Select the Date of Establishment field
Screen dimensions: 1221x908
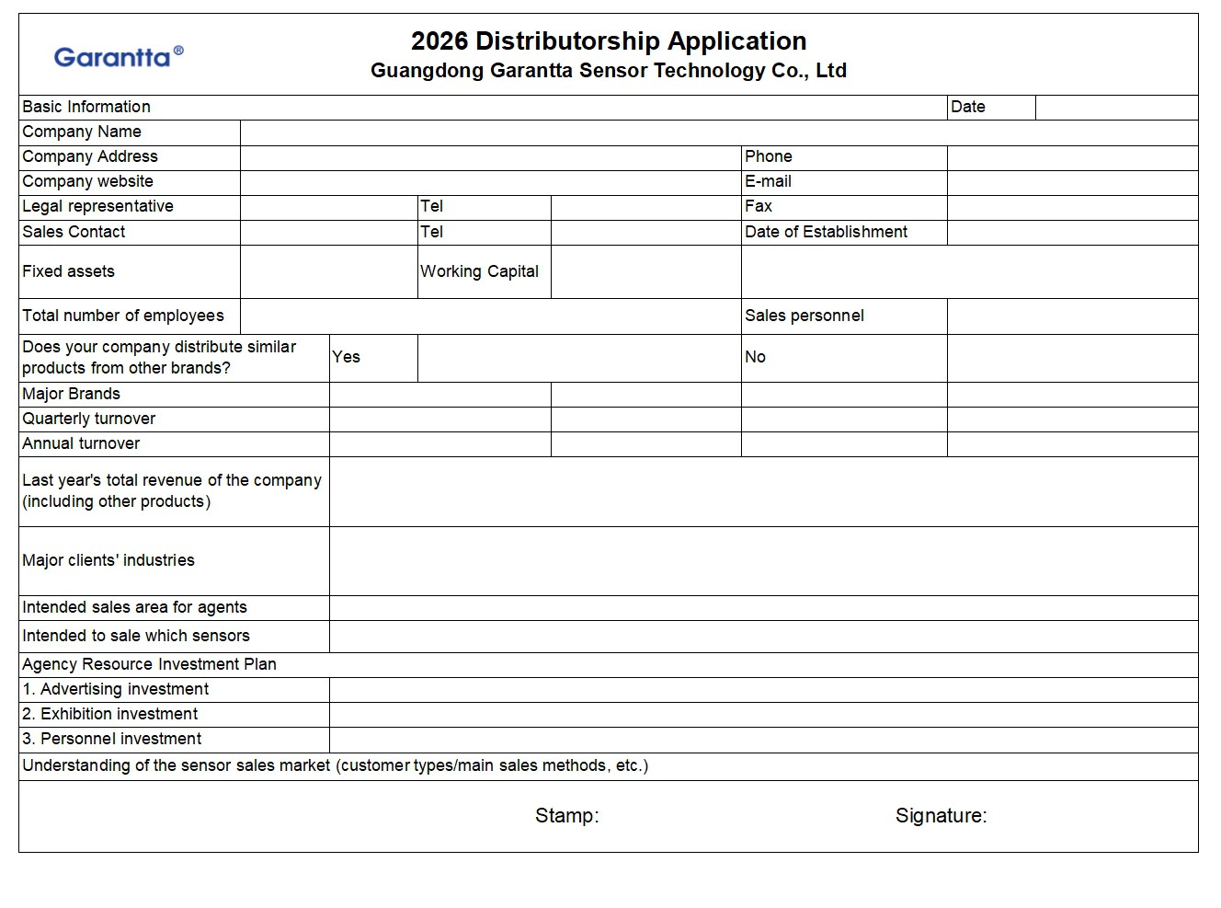[x=1072, y=232]
